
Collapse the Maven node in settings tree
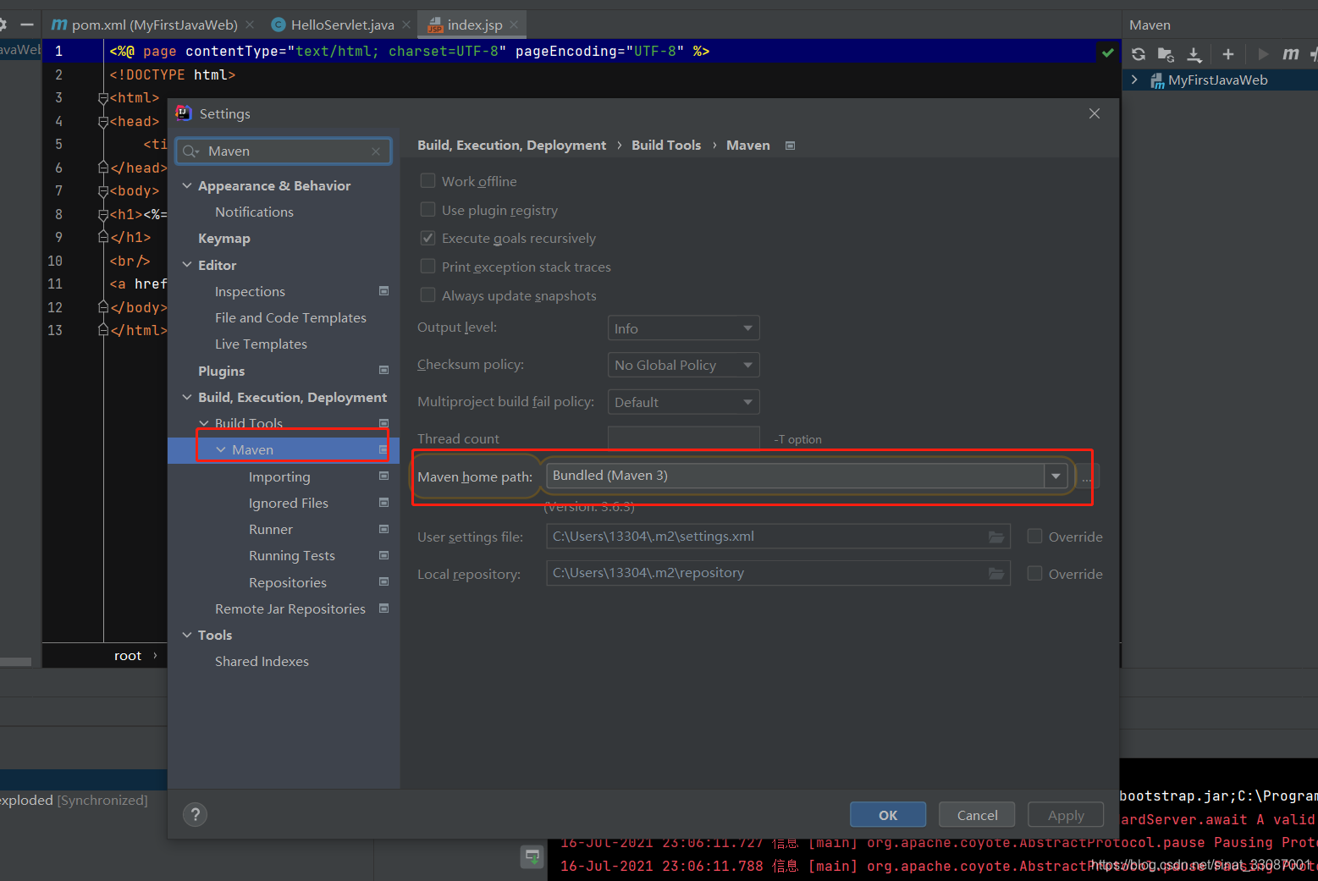(x=221, y=449)
